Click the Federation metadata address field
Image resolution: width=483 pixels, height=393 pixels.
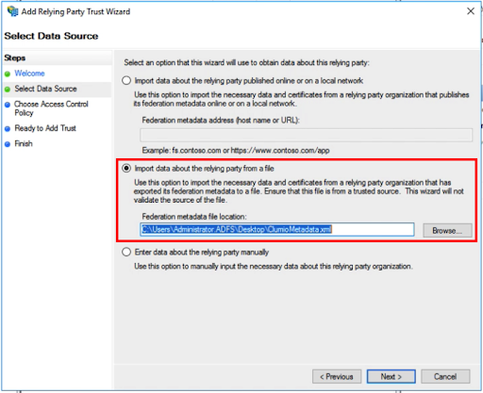[306, 135]
